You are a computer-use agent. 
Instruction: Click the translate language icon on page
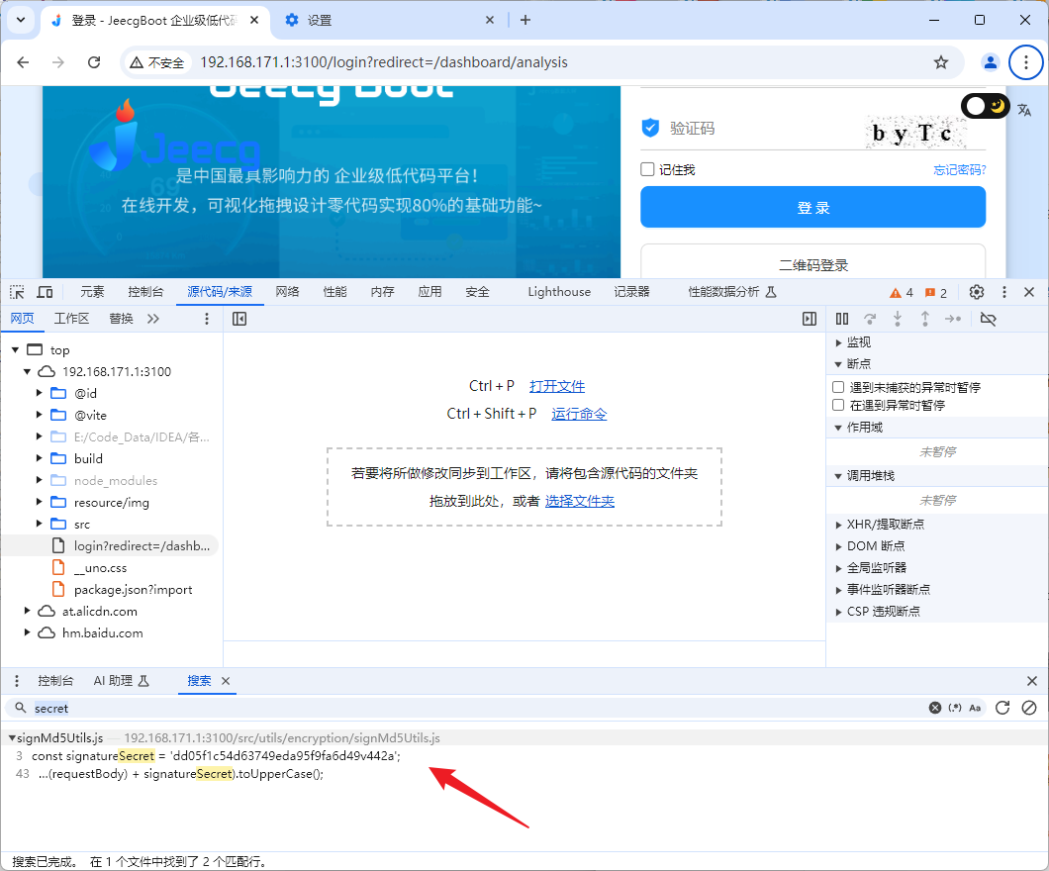click(1024, 110)
